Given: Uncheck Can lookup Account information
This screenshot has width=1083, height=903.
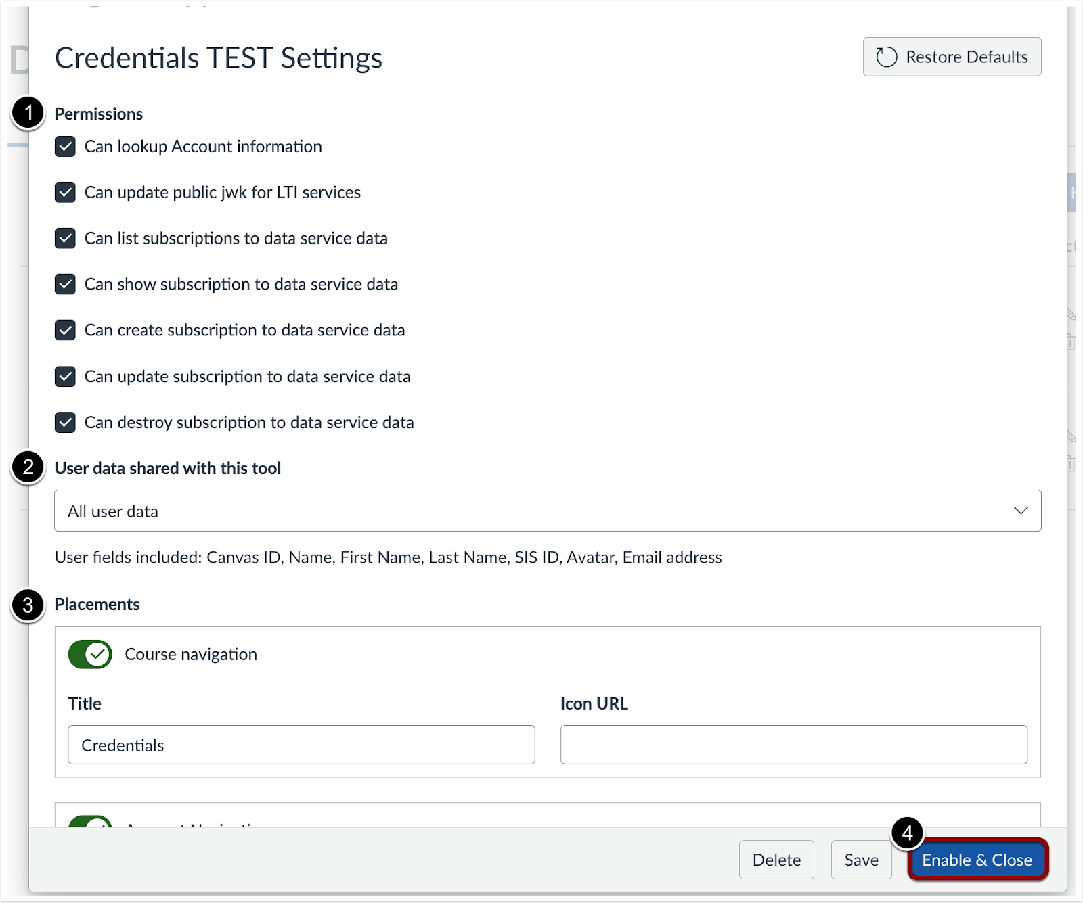Looking at the screenshot, I should pos(64,147).
